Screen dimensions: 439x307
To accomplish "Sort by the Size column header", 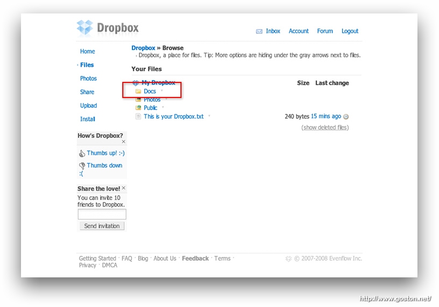I will tap(303, 83).
